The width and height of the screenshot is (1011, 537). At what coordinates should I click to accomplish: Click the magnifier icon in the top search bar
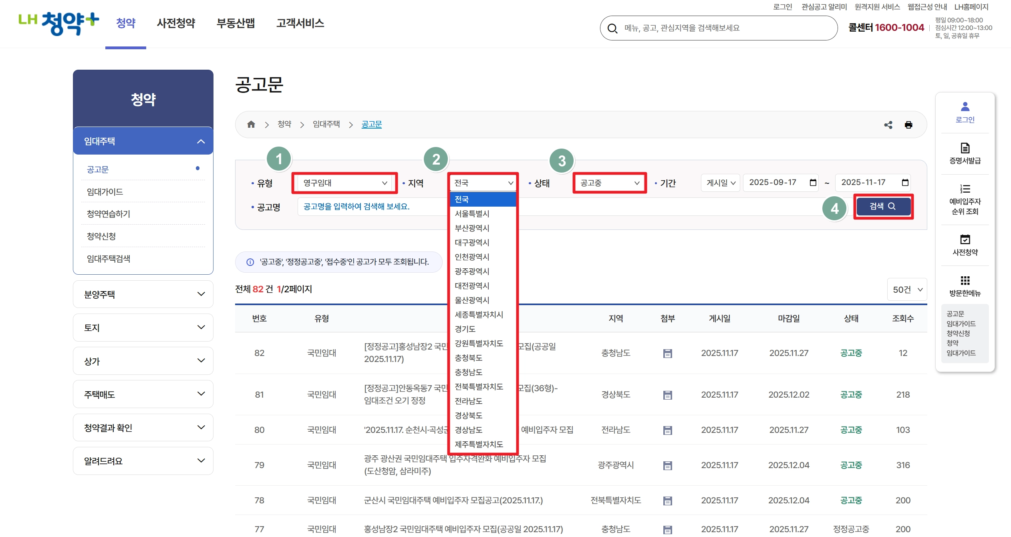pos(612,28)
